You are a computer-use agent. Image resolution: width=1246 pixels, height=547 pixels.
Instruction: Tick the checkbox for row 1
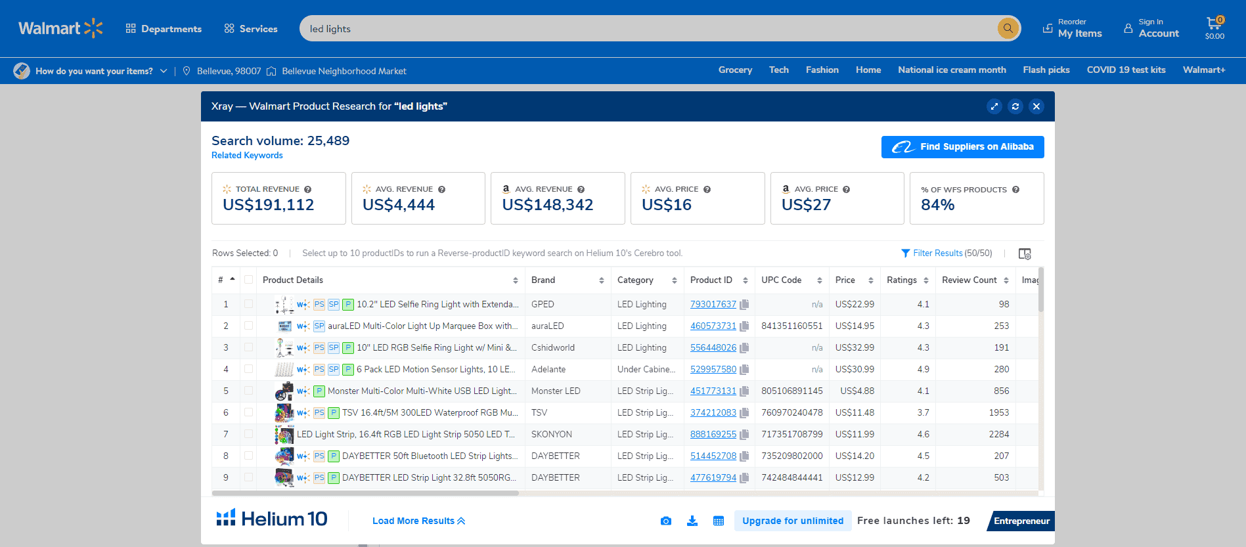click(x=248, y=304)
